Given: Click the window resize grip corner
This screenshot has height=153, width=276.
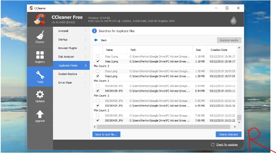Looking at the screenshot, I should coord(242,148).
